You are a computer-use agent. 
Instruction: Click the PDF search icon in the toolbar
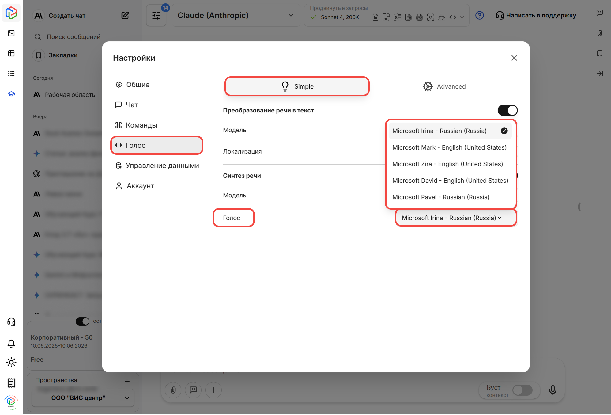coord(387,17)
